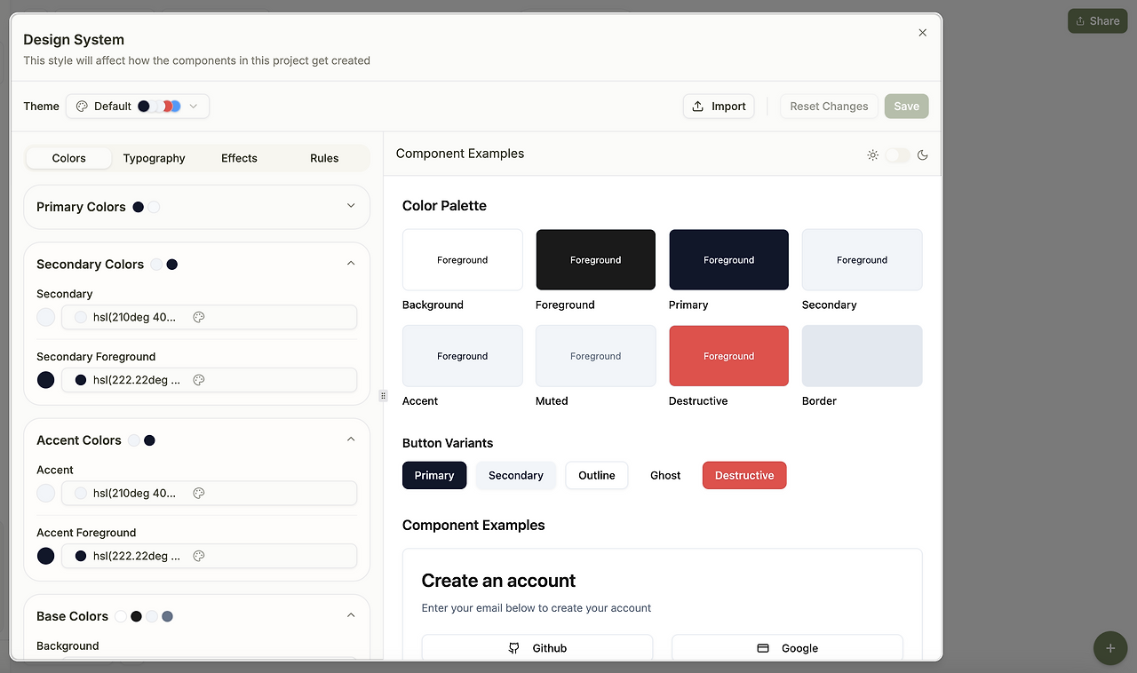Click the Destructive button variant
1137x673 pixels.
pyautogui.click(x=744, y=475)
